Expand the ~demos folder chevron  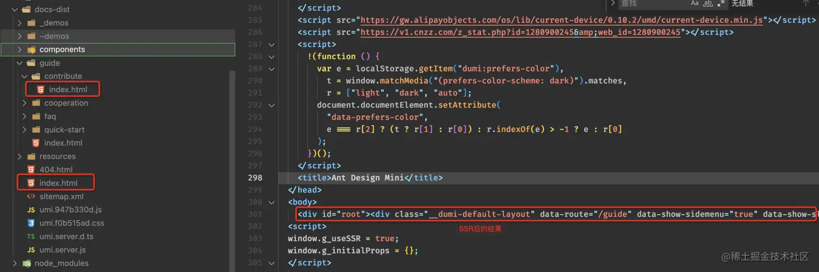[20, 36]
